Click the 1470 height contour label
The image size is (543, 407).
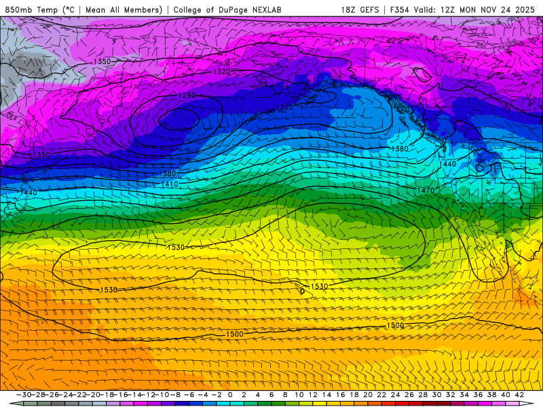point(426,191)
